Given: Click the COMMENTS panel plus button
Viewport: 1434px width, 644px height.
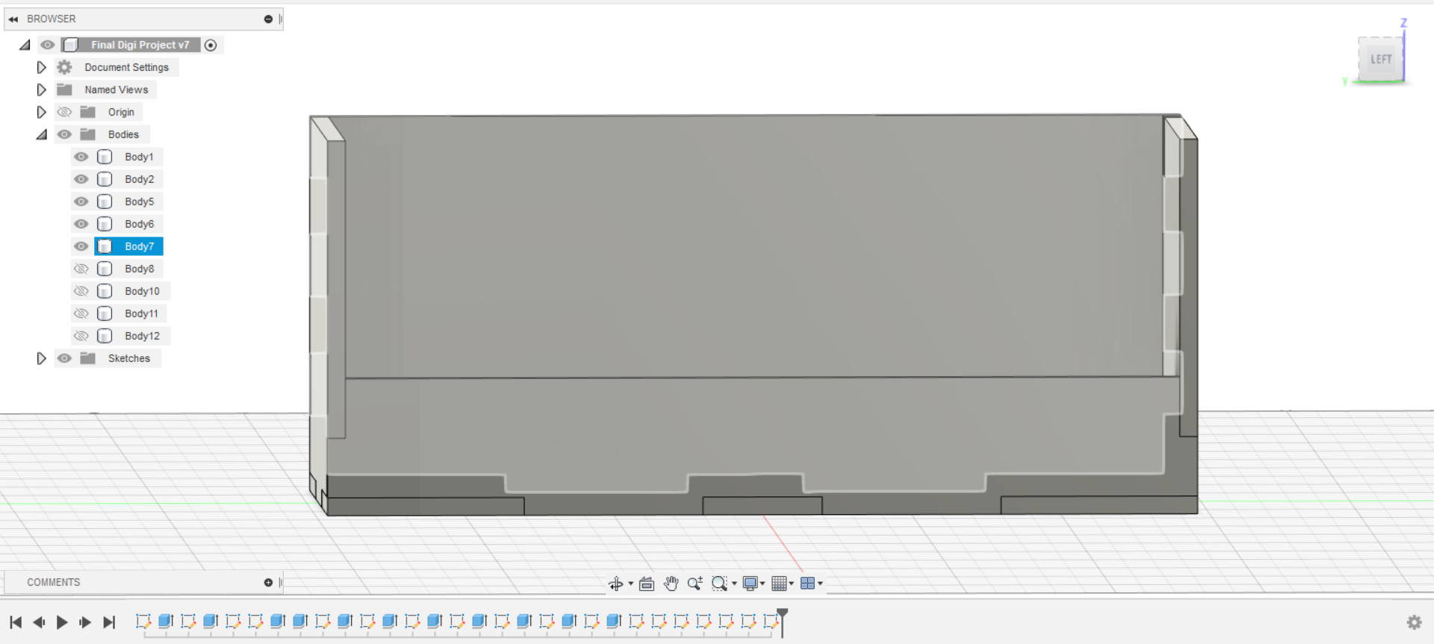Looking at the screenshot, I should (268, 582).
